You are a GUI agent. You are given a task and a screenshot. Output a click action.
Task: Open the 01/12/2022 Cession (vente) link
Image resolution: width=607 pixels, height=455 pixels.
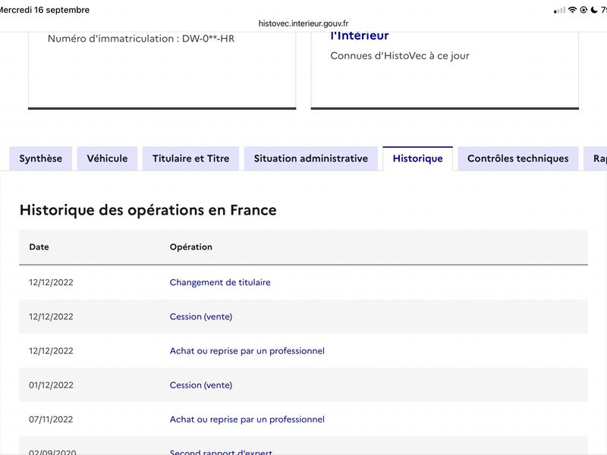pos(201,385)
